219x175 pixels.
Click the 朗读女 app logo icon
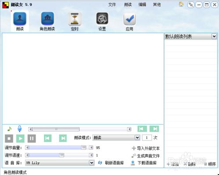click(x=5, y=5)
